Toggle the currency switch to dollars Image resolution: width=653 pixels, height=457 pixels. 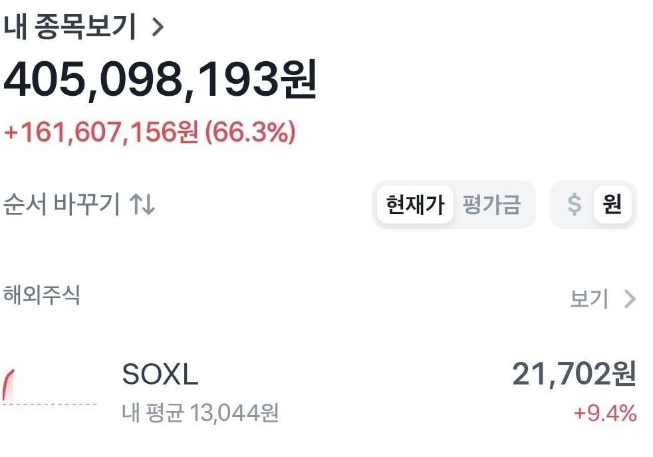coord(573,204)
